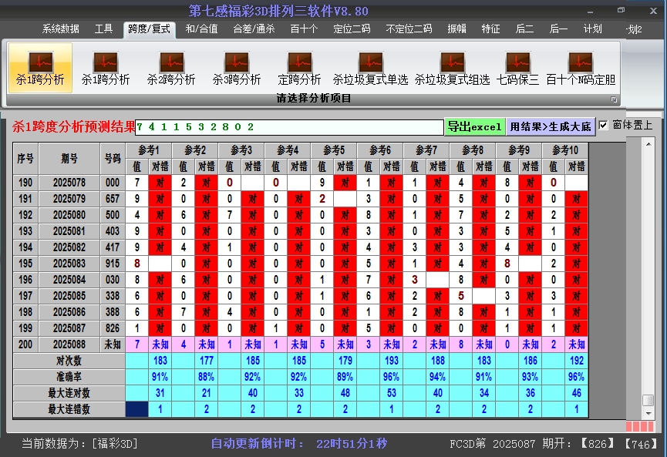Select the row with 期号 2025078
Image resolution: width=667 pixels, height=457 pixels.
[x=300, y=183]
